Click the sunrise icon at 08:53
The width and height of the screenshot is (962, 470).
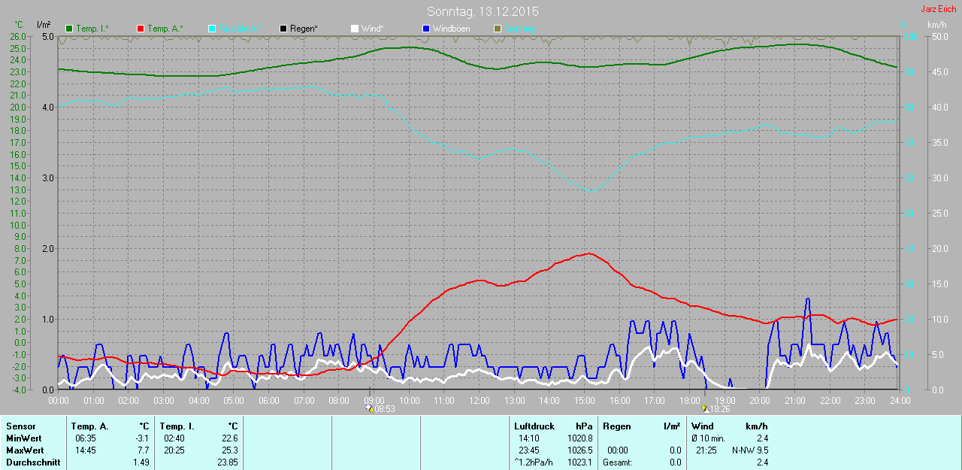click(369, 408)
